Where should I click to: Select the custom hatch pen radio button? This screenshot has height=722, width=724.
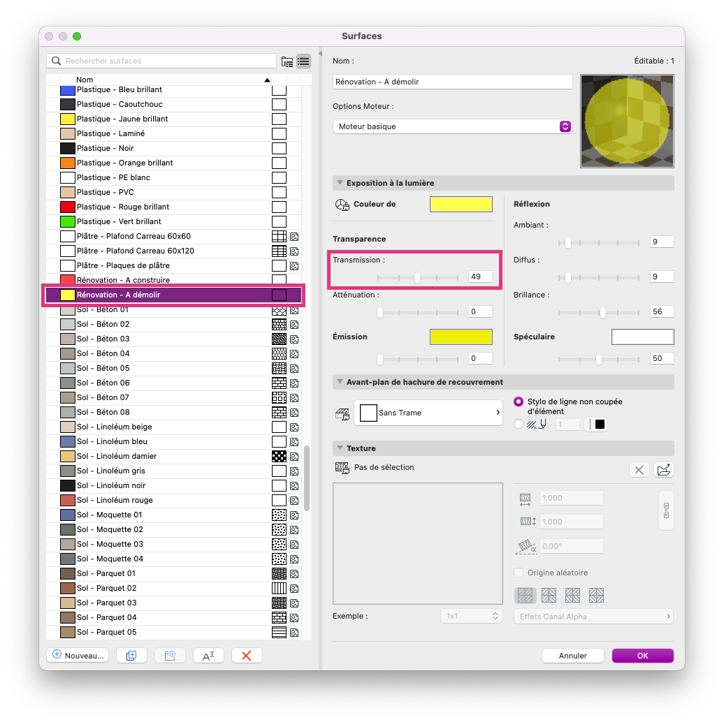click(x=519, y=424)
